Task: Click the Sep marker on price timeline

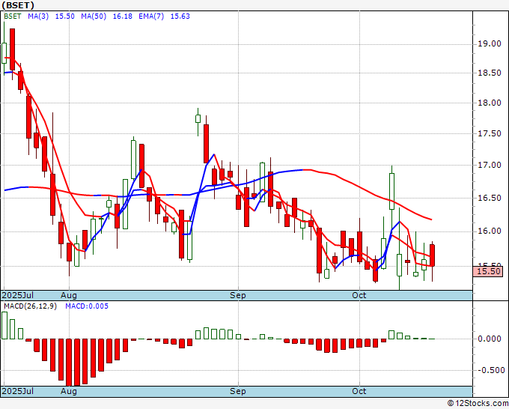Action: point(237,295)
